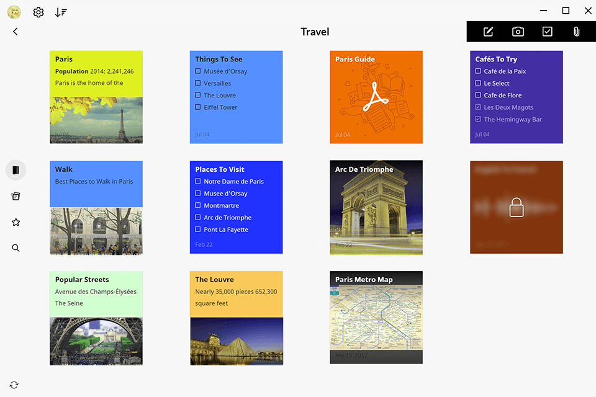This screenshot has height=397, width=596.
Task: Check Café de la Paix
Action: (478, 71)
